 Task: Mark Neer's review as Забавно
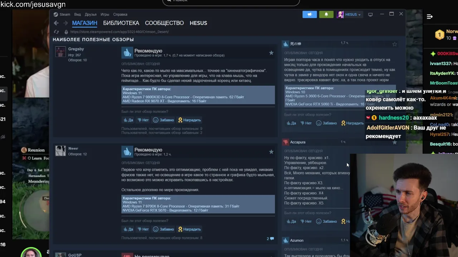(163, 229)
